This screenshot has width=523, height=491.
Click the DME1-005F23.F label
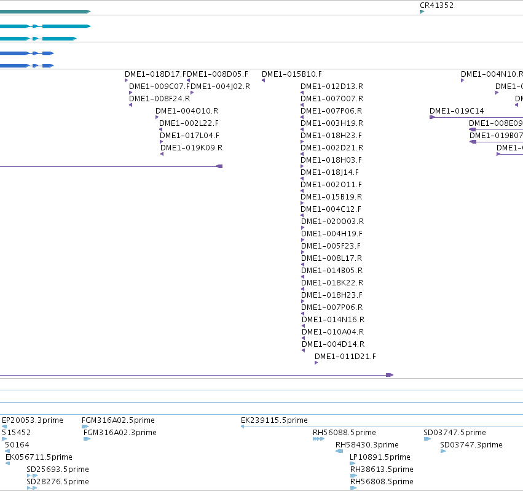coord(331,246)
